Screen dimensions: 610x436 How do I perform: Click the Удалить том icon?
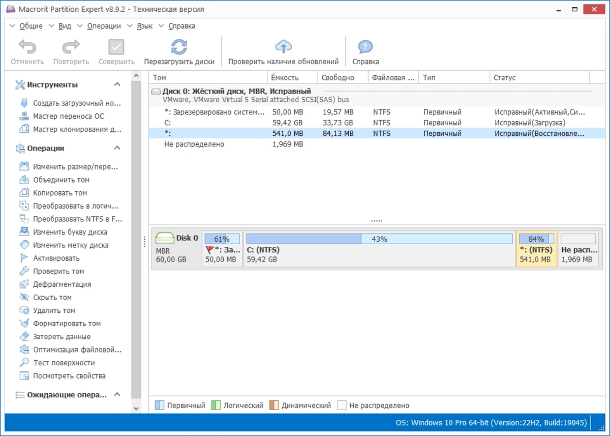[x=24, y=310]
